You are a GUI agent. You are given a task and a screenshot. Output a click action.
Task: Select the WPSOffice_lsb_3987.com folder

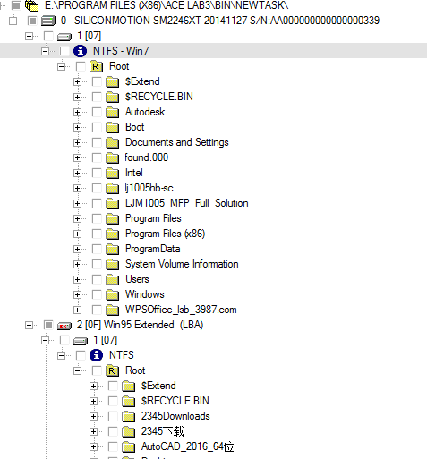tap(181, 310)
